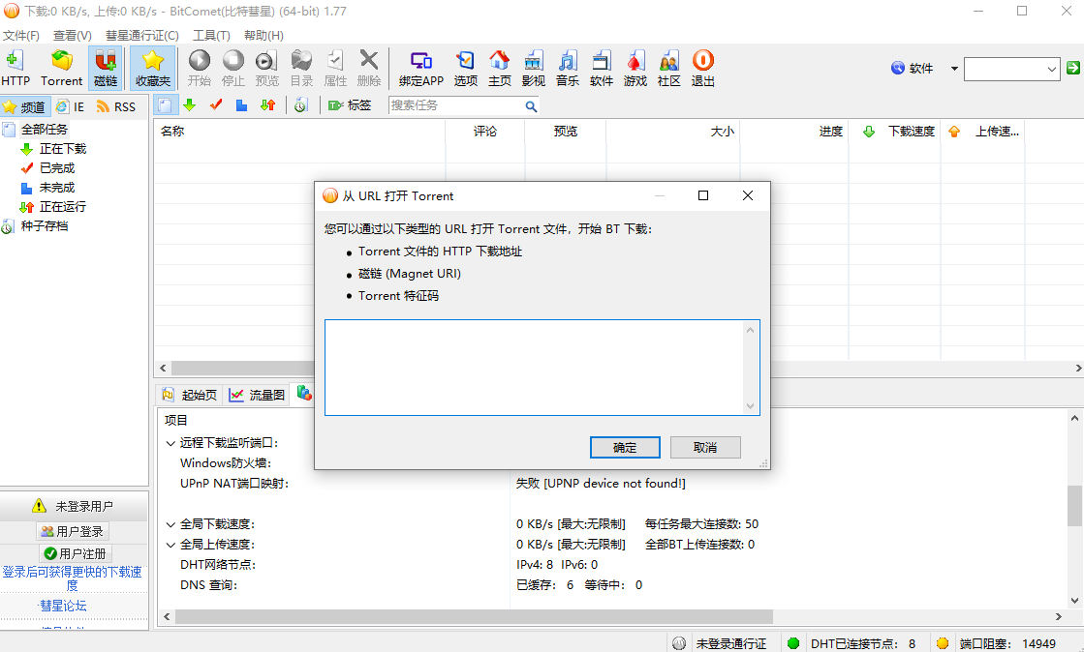Open the 工具(T) menu
Viewport: 1084px width, 652px height.
click(x=211, y=34)
